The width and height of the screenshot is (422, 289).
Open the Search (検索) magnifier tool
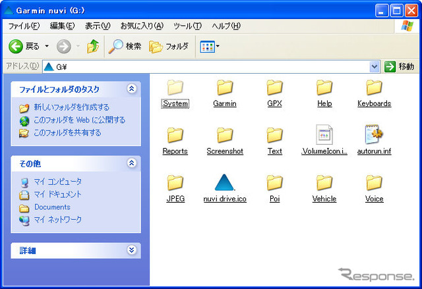coord(125,46)
